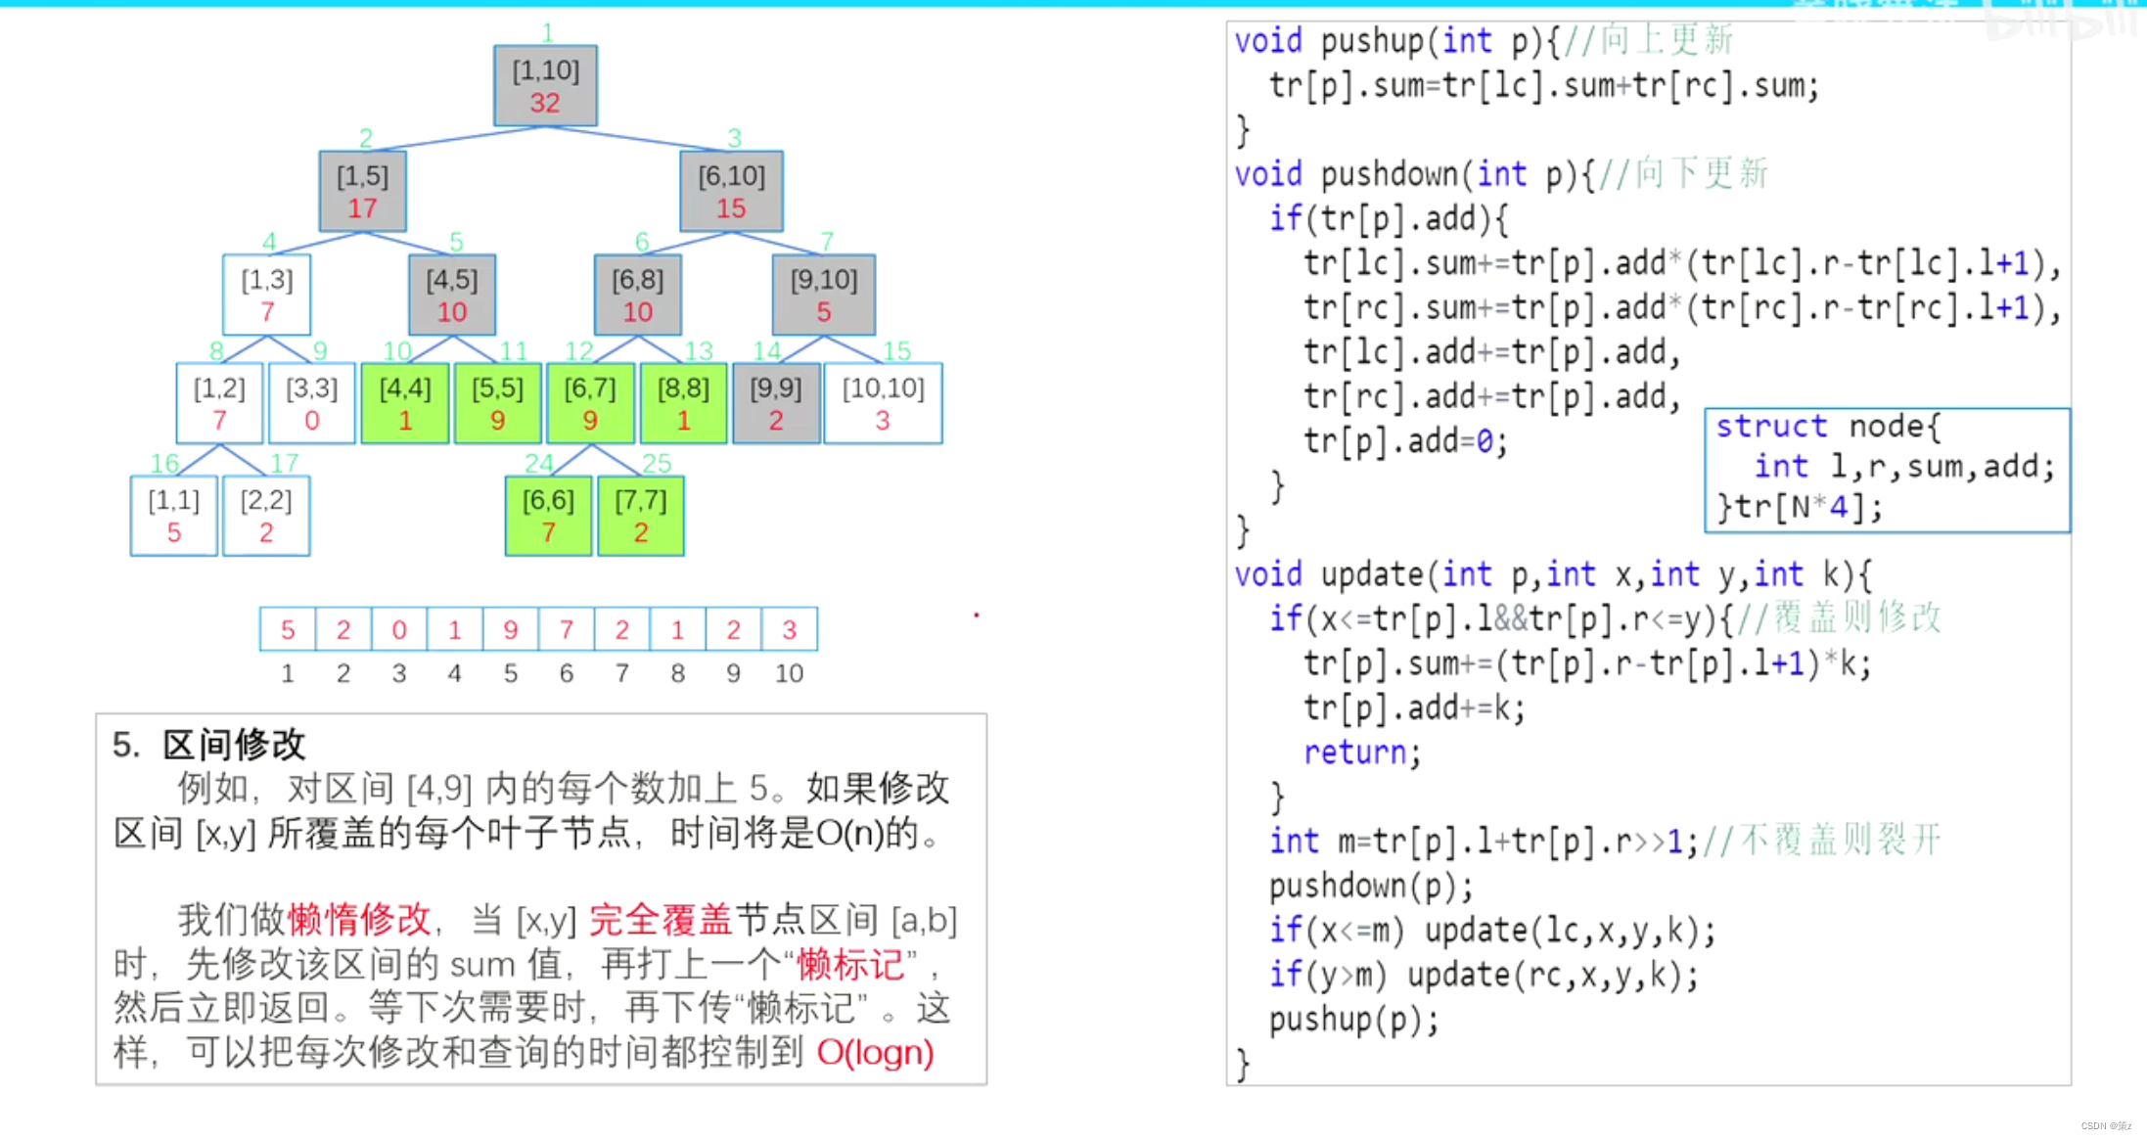Select the line 'if(y>m) update(rc,x,y,k);'

coord(1484,976)
